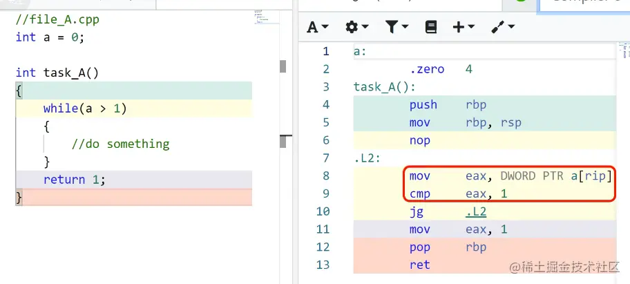Open the gear output options dropdown
The image size is (630, 284).
pyautogui.click(x=356, y=27)
